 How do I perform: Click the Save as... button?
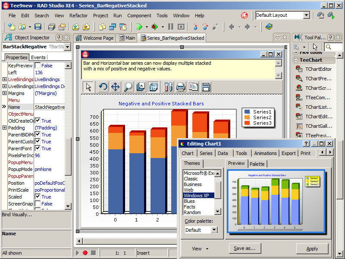click(245, 249)
